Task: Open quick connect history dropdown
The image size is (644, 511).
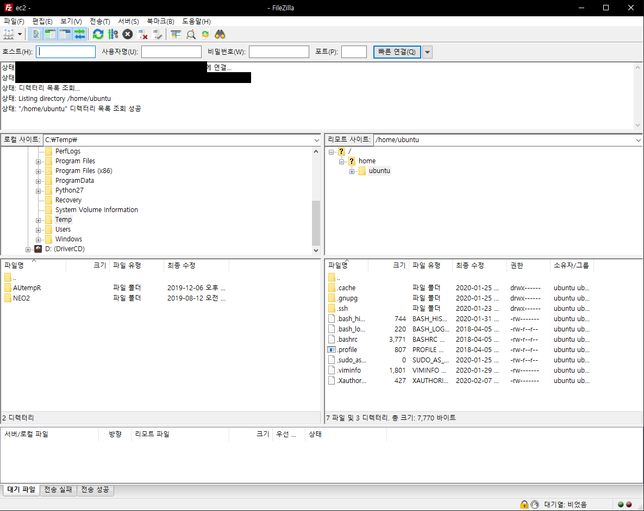Action: click(428, 52)
